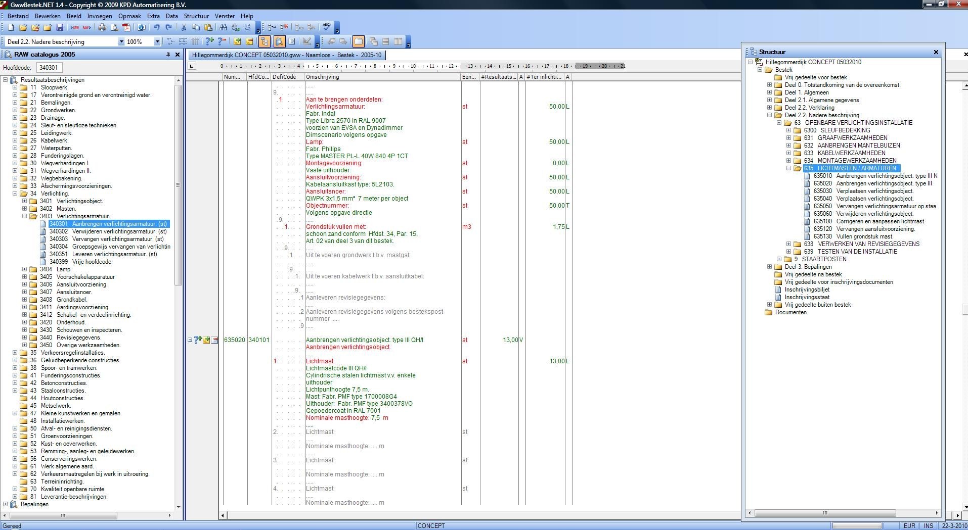Collapse the 3403 Verlichtingsarmatuur folder
Screen dimensions: 968x530
24,216
